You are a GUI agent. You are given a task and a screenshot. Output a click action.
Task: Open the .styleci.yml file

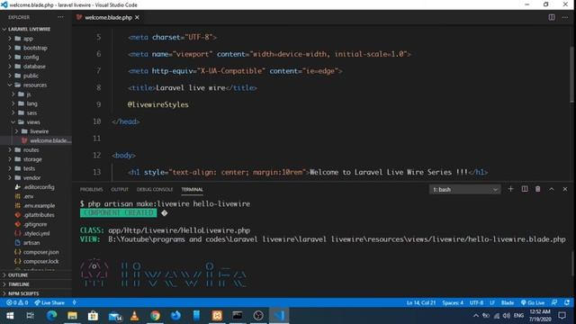[36, 233]
